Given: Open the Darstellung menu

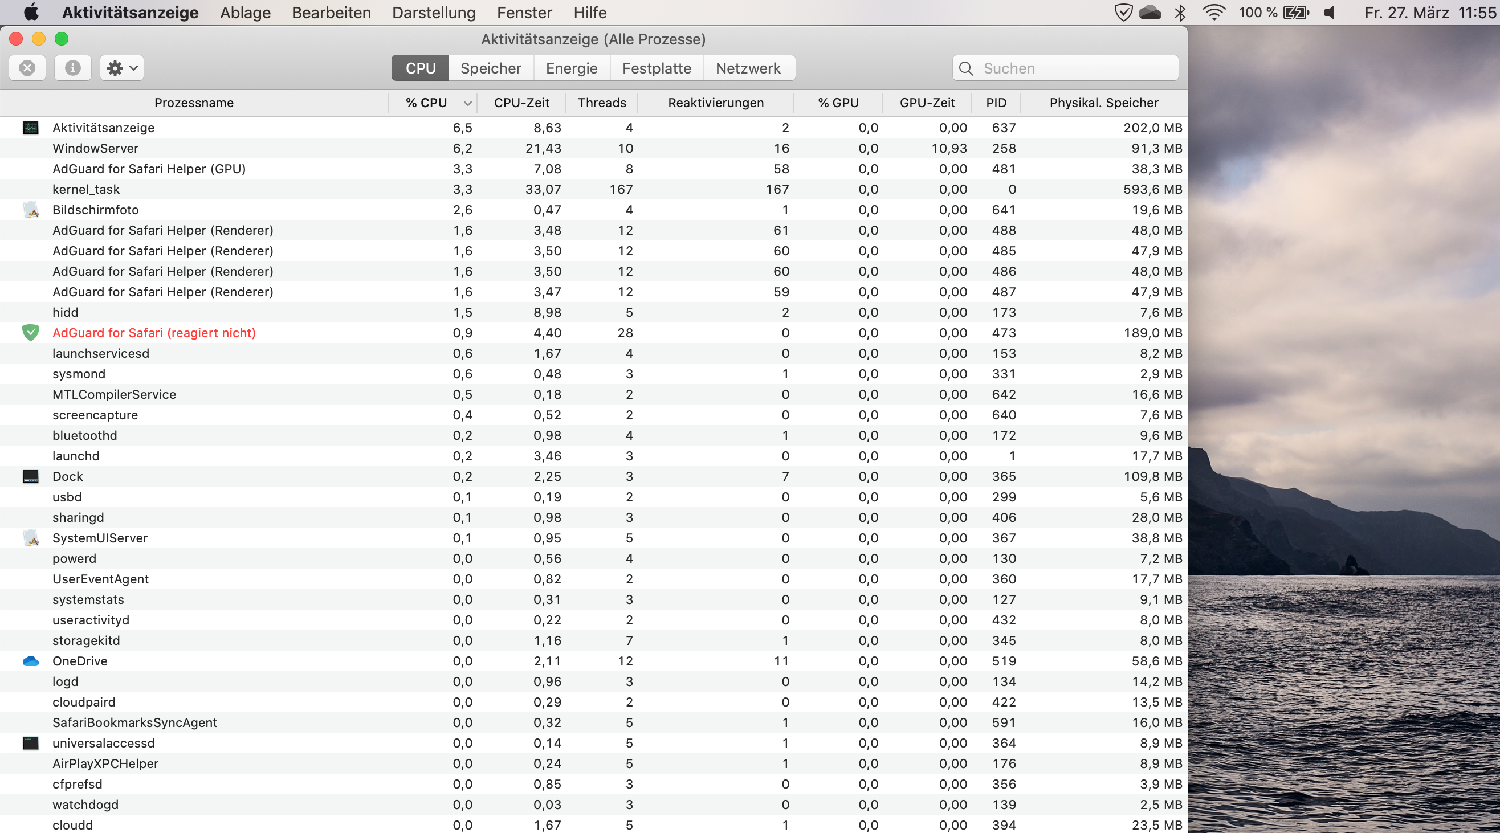Looking at the screenshot, I should point(434,12).
